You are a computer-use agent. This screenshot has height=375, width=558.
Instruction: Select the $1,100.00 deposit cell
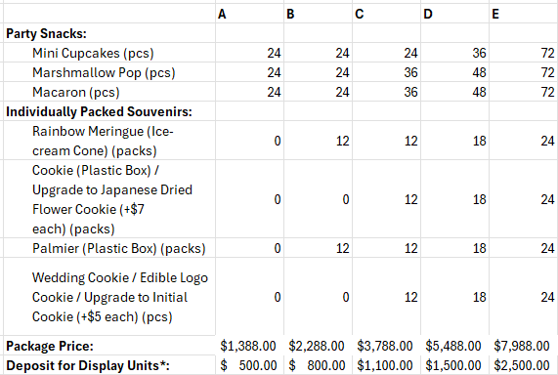[x=386, y=365]
